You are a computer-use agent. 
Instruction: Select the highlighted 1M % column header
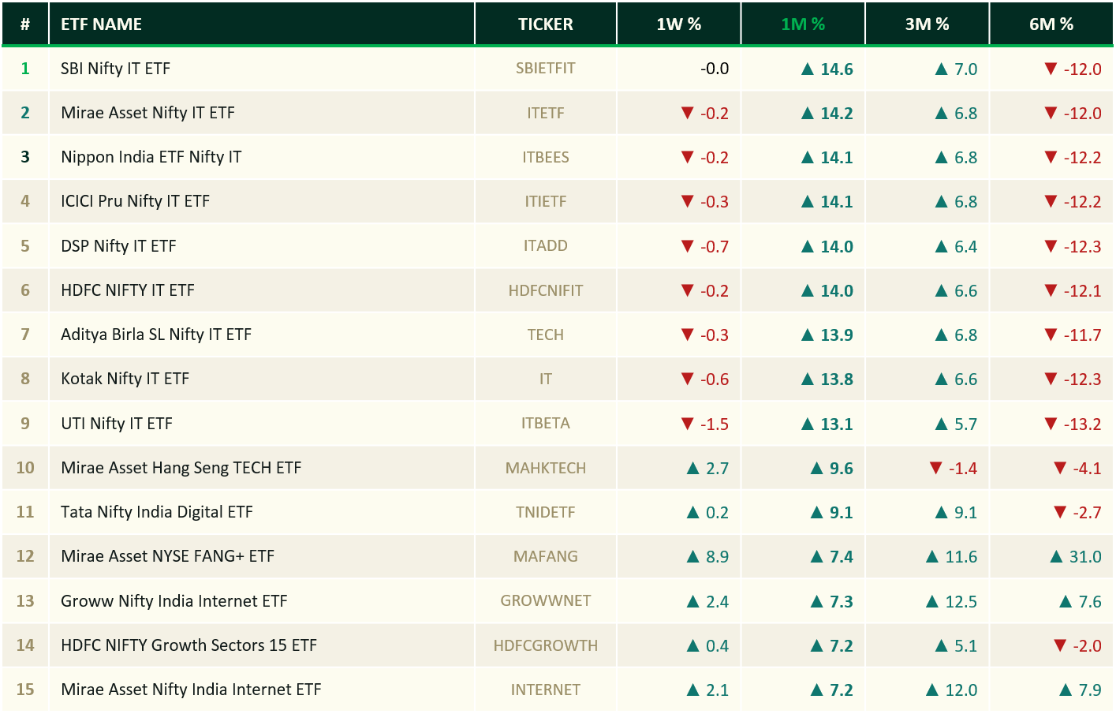pos(803,24)
